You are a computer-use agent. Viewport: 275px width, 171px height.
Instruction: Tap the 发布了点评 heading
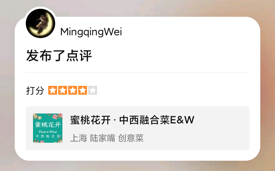(x=59, y=56)
